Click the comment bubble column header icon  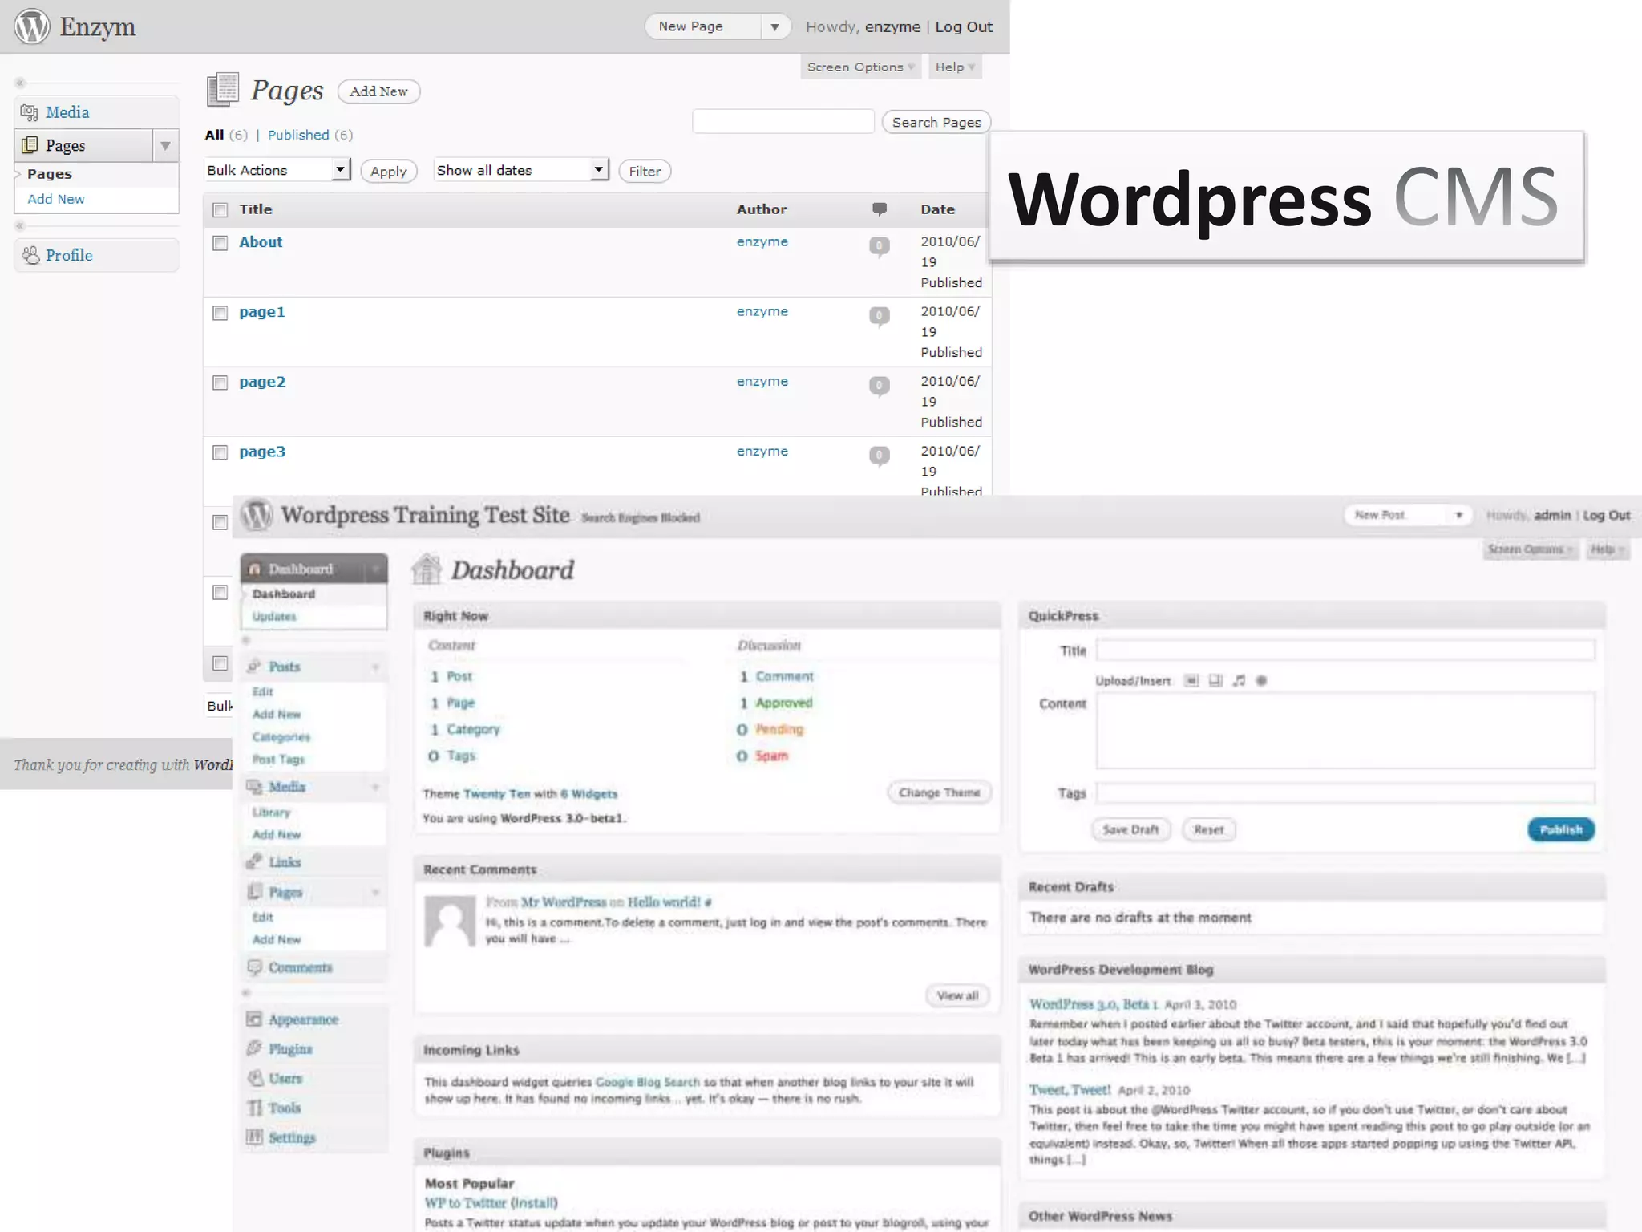(x=880, y=209)
